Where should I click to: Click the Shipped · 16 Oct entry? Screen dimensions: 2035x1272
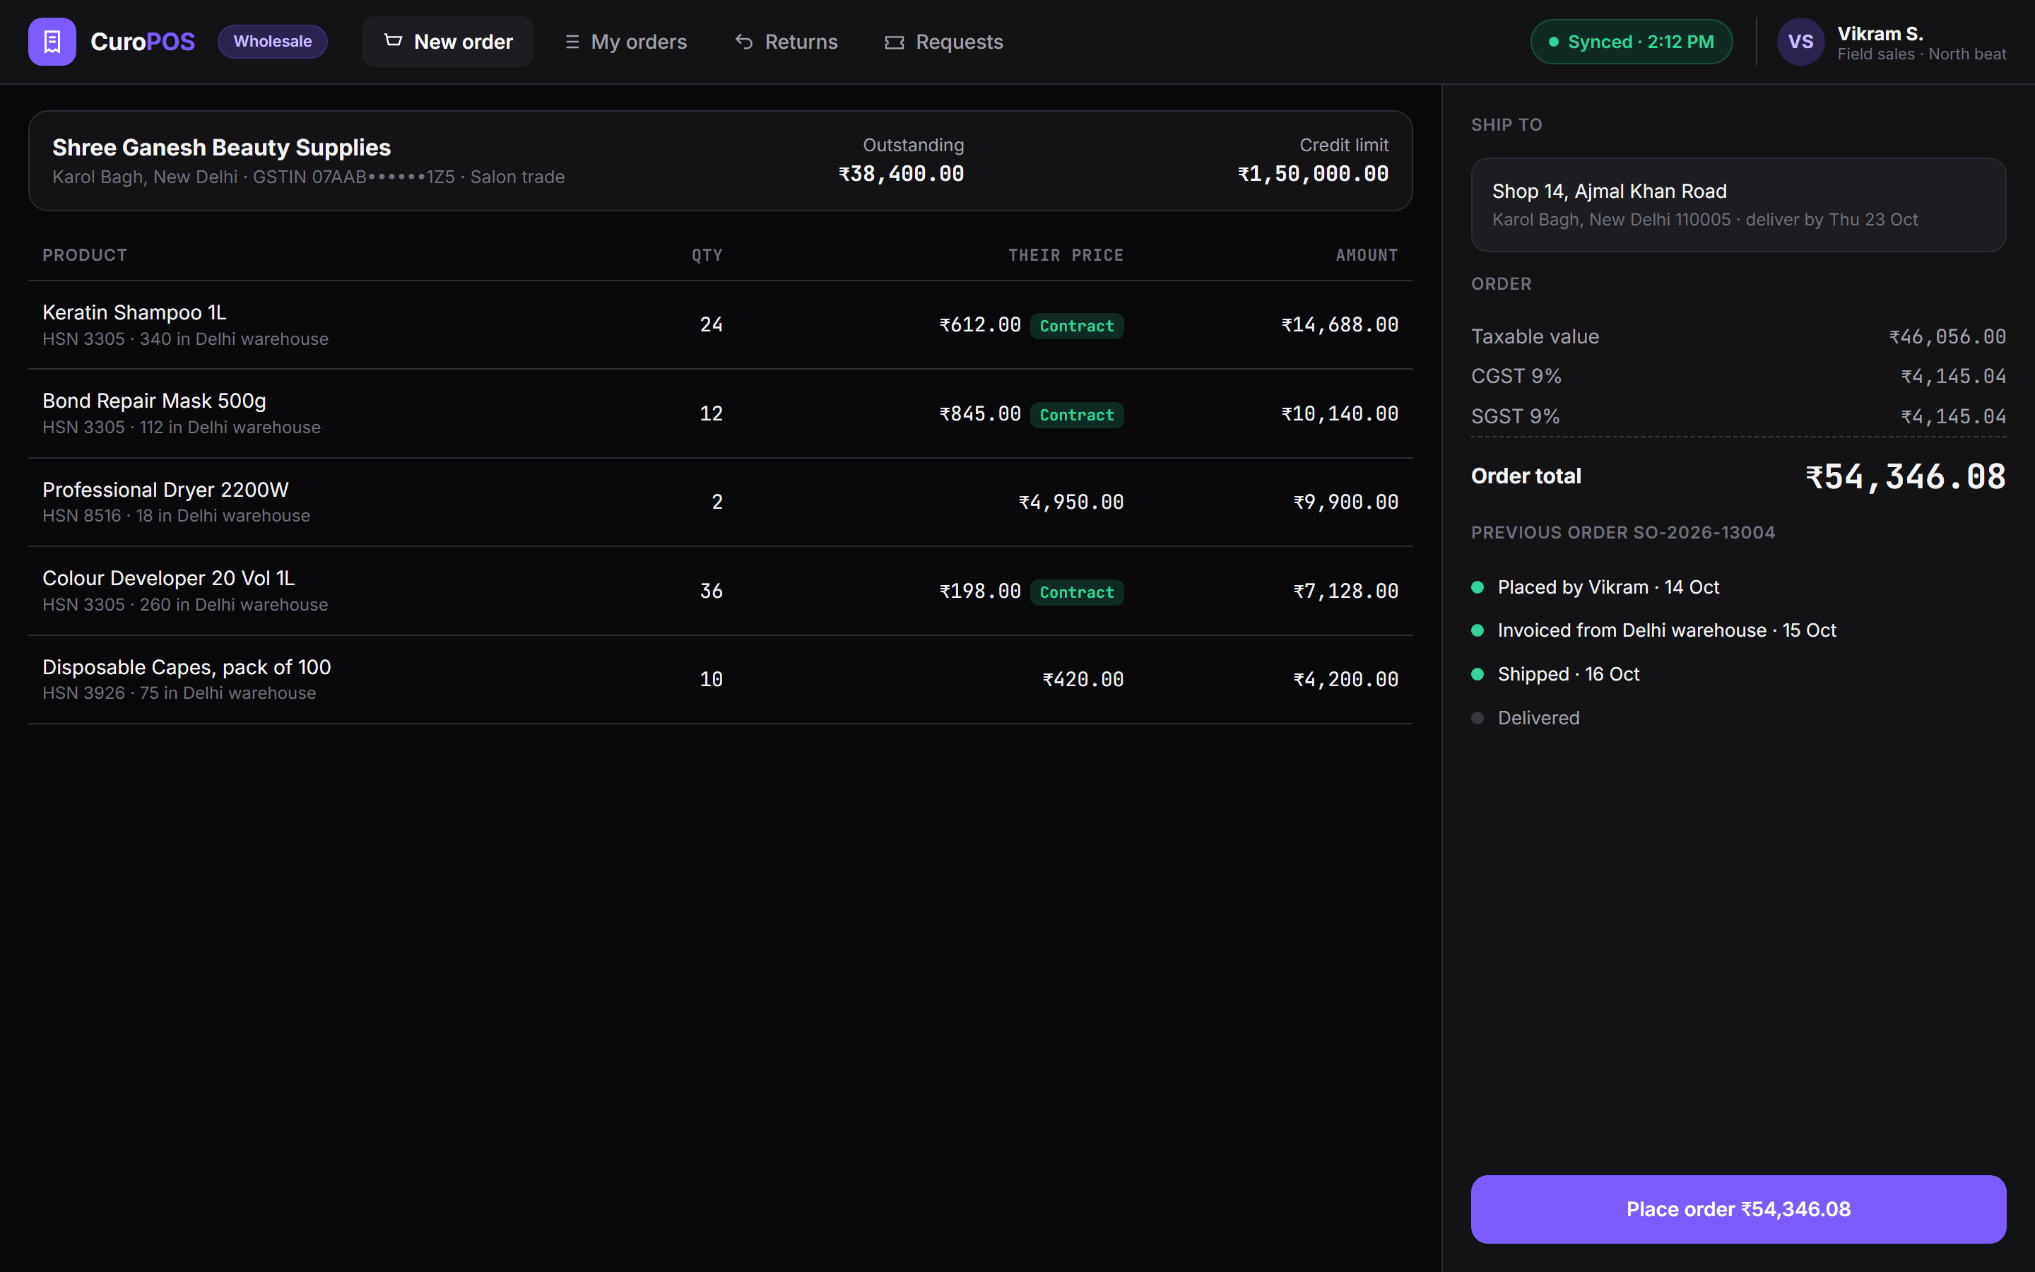[x=1569, y=674]
